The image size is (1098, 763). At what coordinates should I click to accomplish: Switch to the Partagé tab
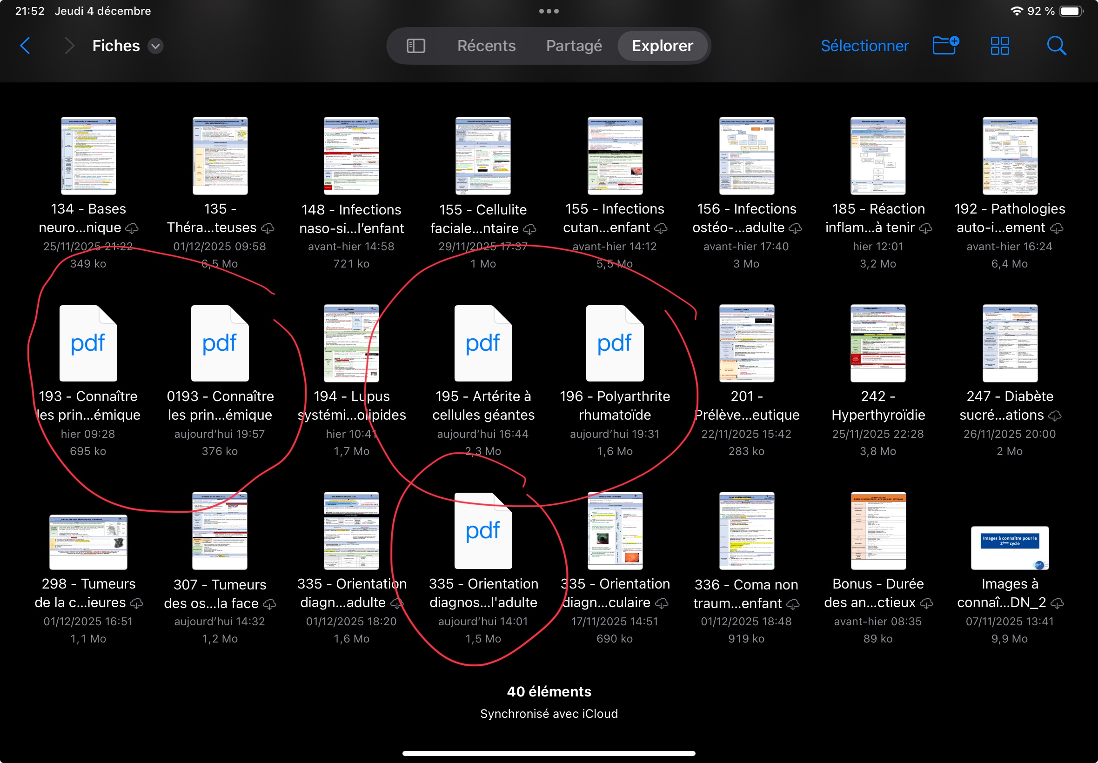pyautogui.click(x=574, y=46)
